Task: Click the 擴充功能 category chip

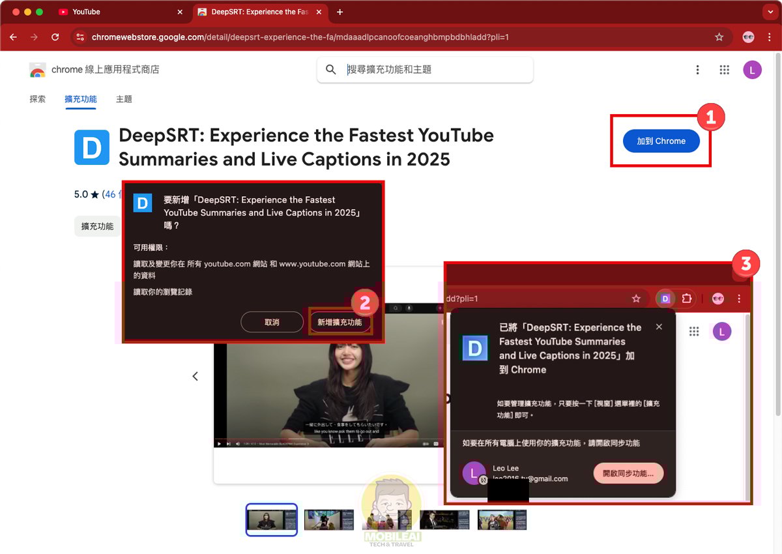Action: pyautogui.click(x=97, y=226)
